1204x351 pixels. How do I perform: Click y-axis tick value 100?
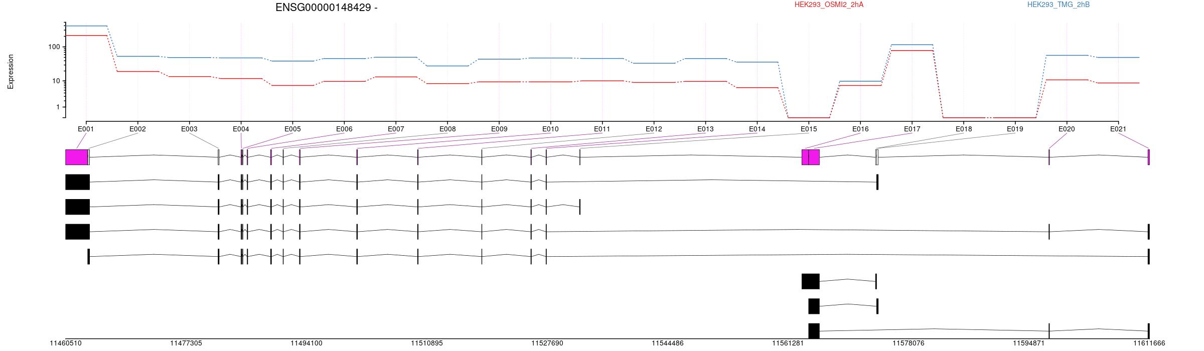[54, 47]
